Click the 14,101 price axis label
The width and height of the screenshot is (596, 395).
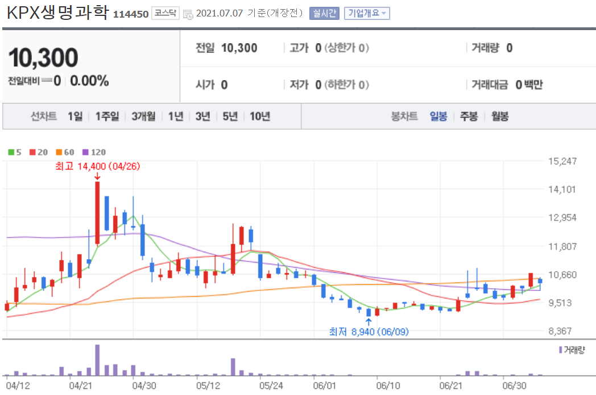pos(562,189)
